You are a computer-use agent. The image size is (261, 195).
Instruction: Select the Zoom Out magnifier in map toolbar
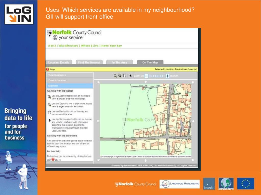tap(120, 76)
